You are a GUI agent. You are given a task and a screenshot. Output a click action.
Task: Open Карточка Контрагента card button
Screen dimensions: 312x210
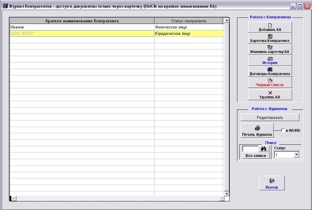pos(270,38)
